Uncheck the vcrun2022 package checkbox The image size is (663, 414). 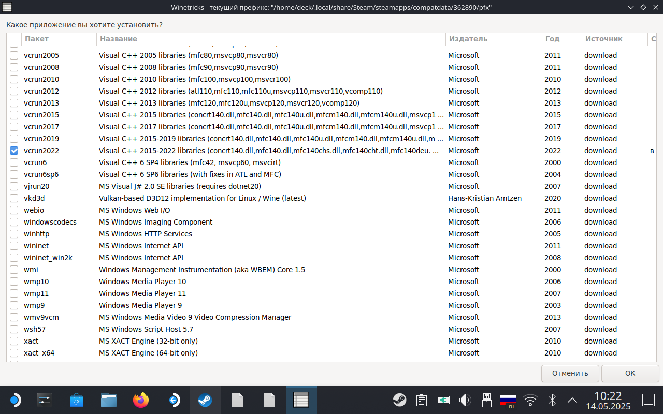click(14, 151)
